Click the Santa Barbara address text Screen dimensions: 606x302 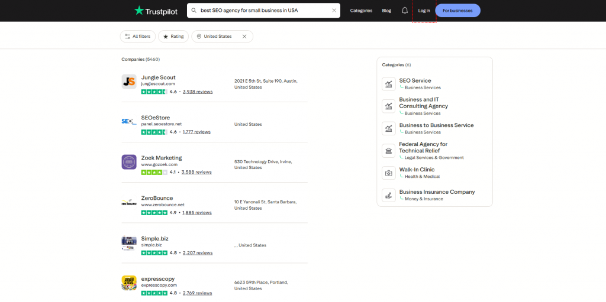pos(266,205)
